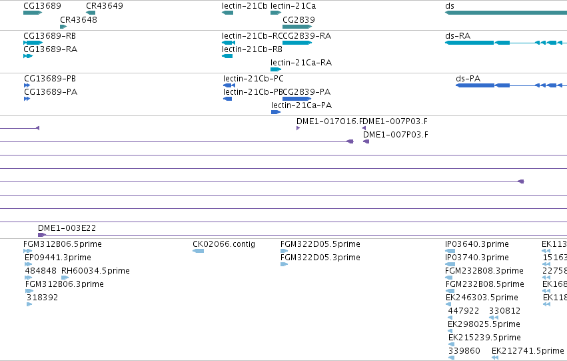
Task: Click the 318392 feature
Action: click(x=29, y=304)
